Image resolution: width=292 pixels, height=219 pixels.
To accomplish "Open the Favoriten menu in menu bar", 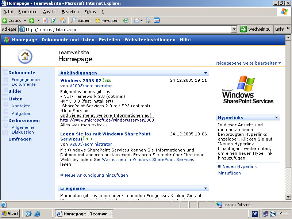I will (70, 12).
